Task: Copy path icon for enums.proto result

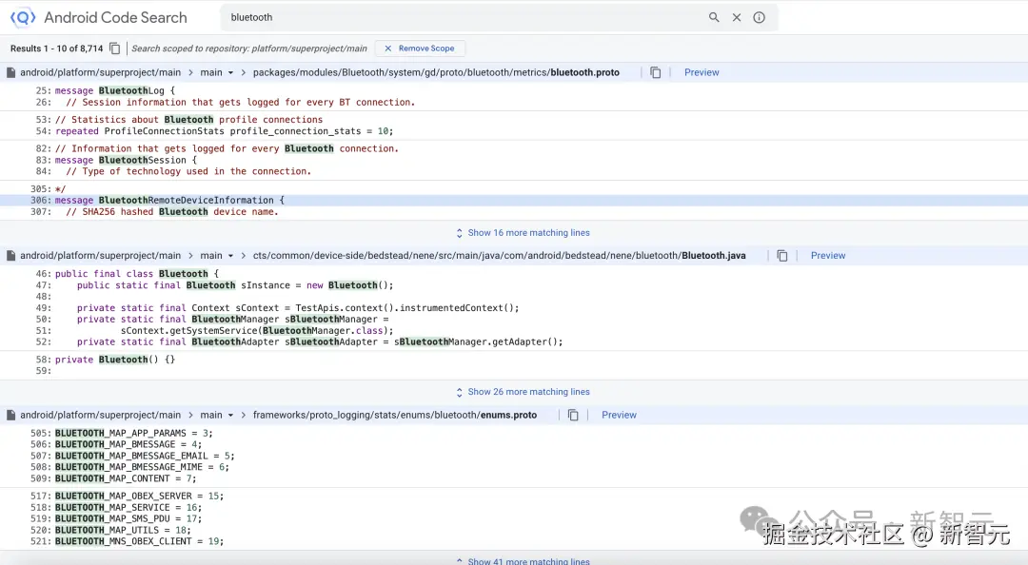Action: click(573, 415)
